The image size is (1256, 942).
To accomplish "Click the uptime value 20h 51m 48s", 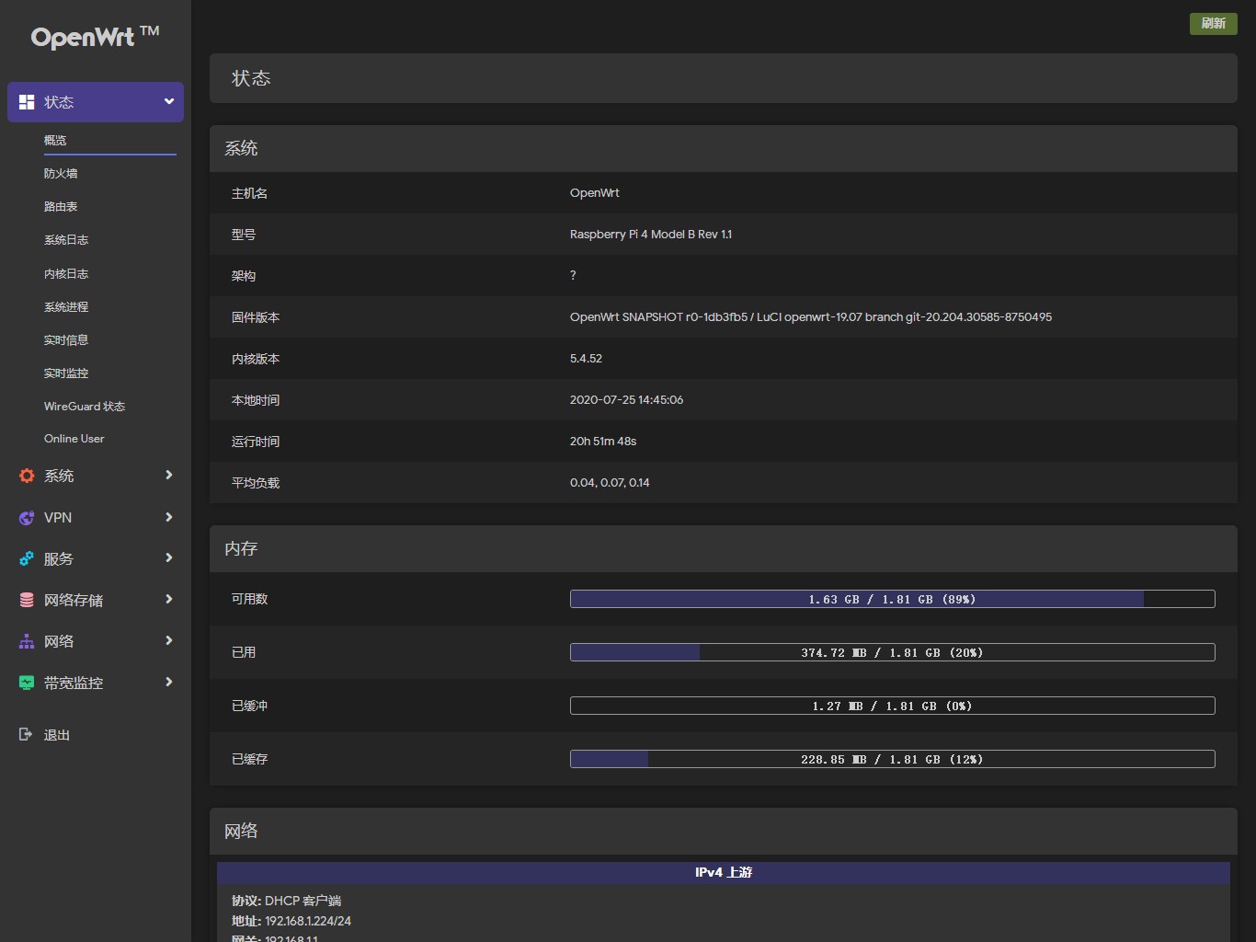I will click(x=603, y=442).
